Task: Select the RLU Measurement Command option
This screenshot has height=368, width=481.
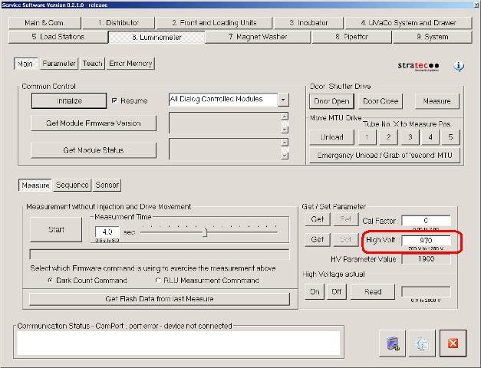Action: (159, 281)
